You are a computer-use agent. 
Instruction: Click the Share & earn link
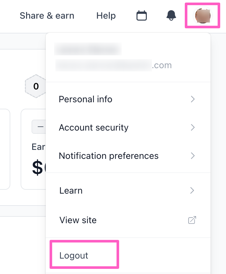click(x=47, y=16)
